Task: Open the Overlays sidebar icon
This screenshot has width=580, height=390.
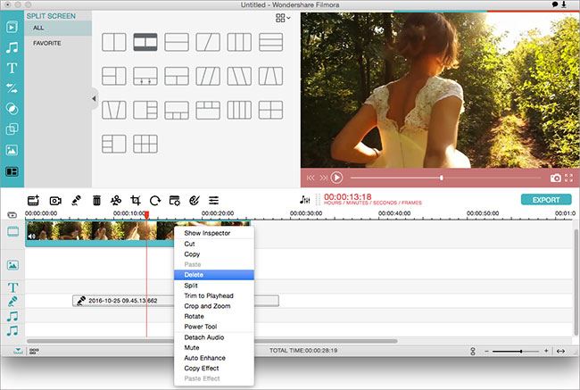Action: (x=12, y=129)
